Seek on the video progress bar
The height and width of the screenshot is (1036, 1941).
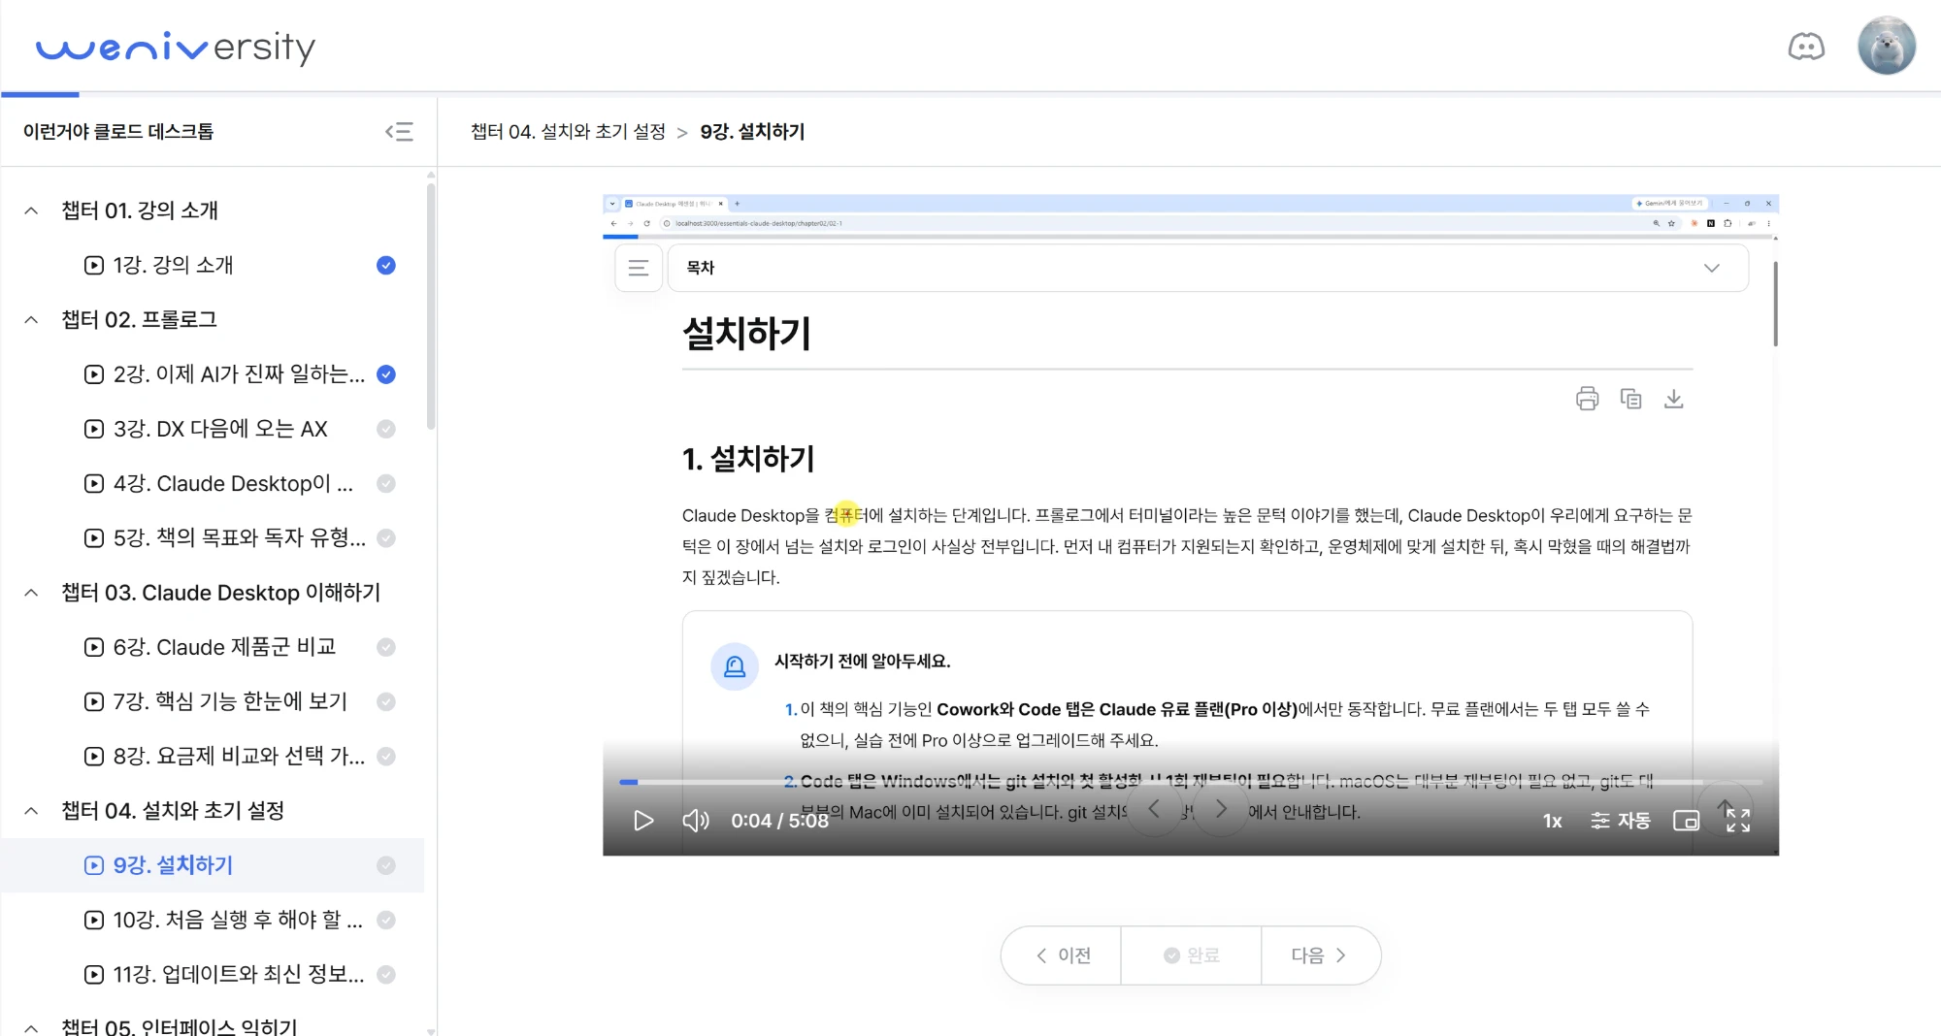[x=1191, y=782]
